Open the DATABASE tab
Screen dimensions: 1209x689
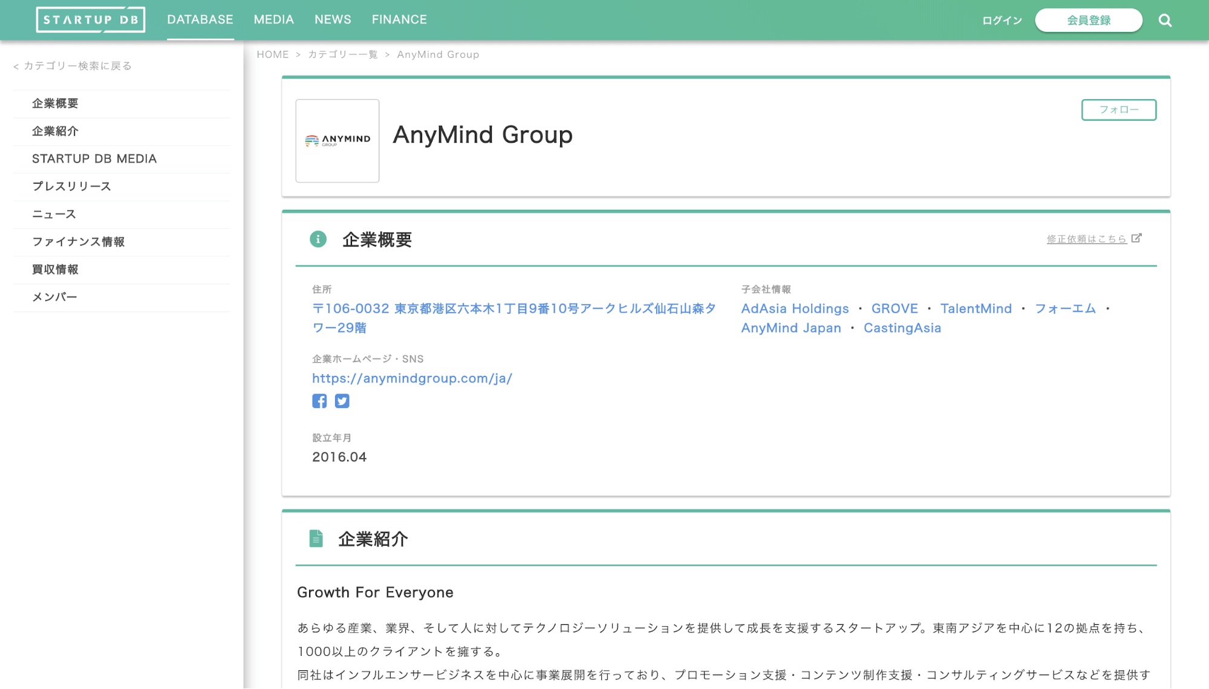pos(200,20)
